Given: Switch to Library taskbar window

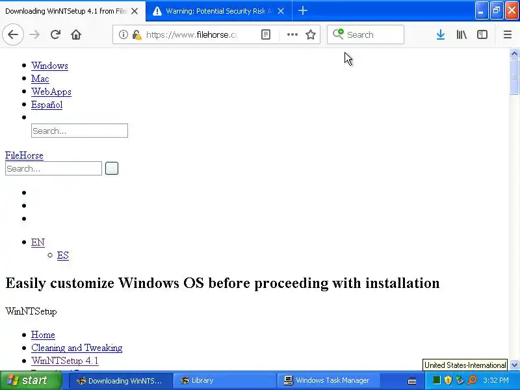Looking at the screenshot, I should [224, 381].
